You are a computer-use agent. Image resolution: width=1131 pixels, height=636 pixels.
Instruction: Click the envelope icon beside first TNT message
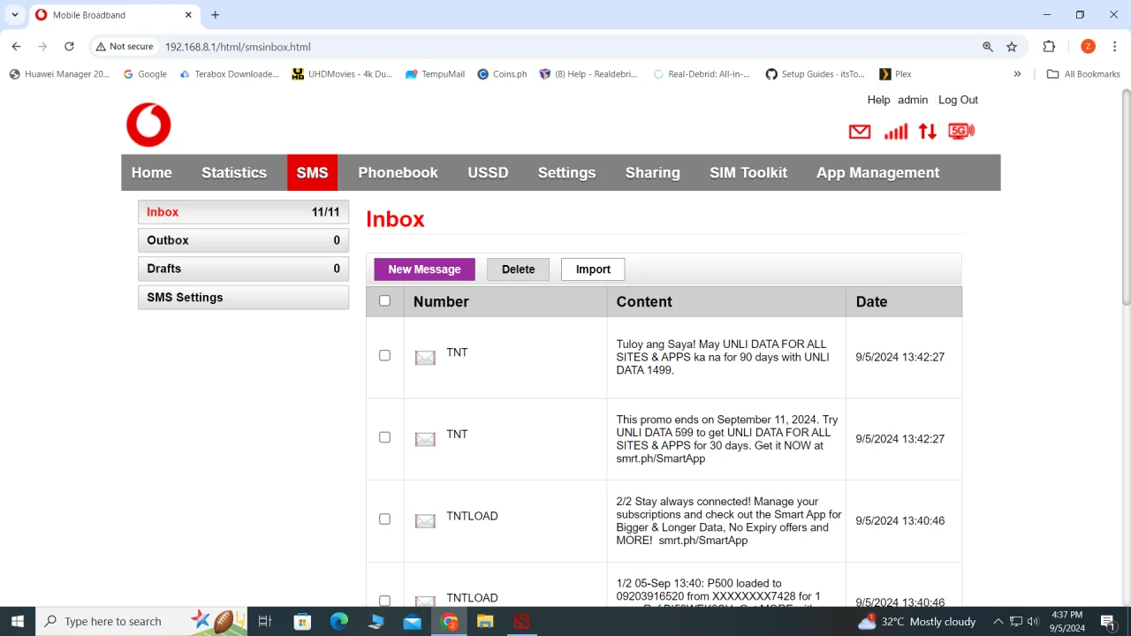[x=425, y=358]
